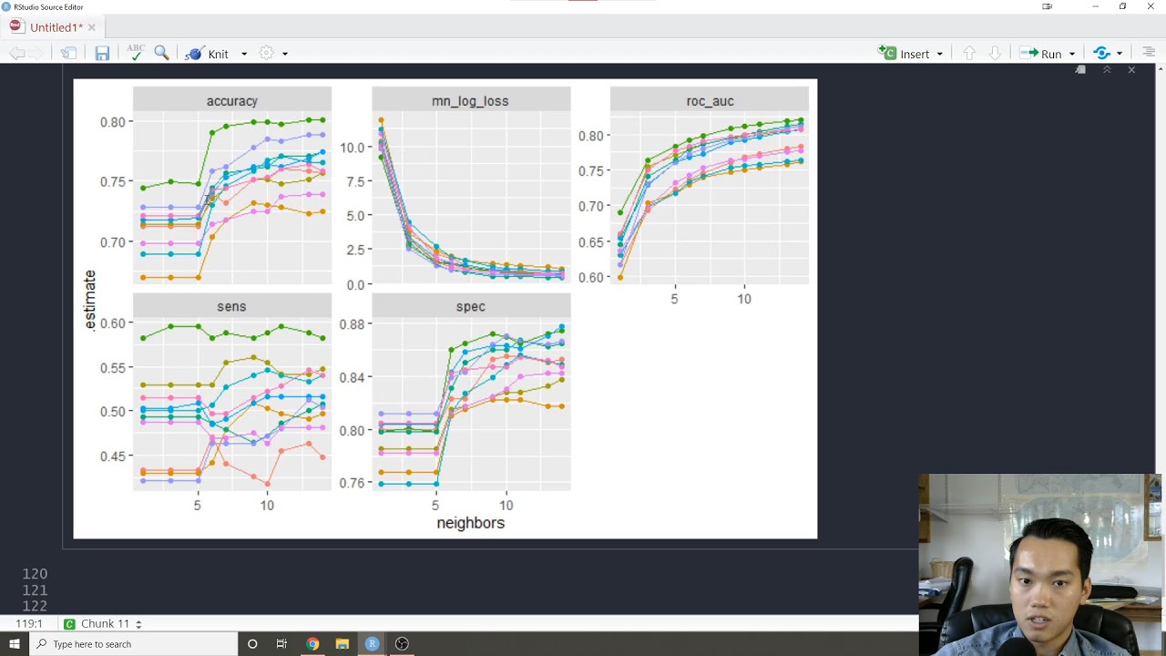Toggle document outline with the lines icon
1166x656 pixels.
pyautogui.click(x=1148, y=54)
